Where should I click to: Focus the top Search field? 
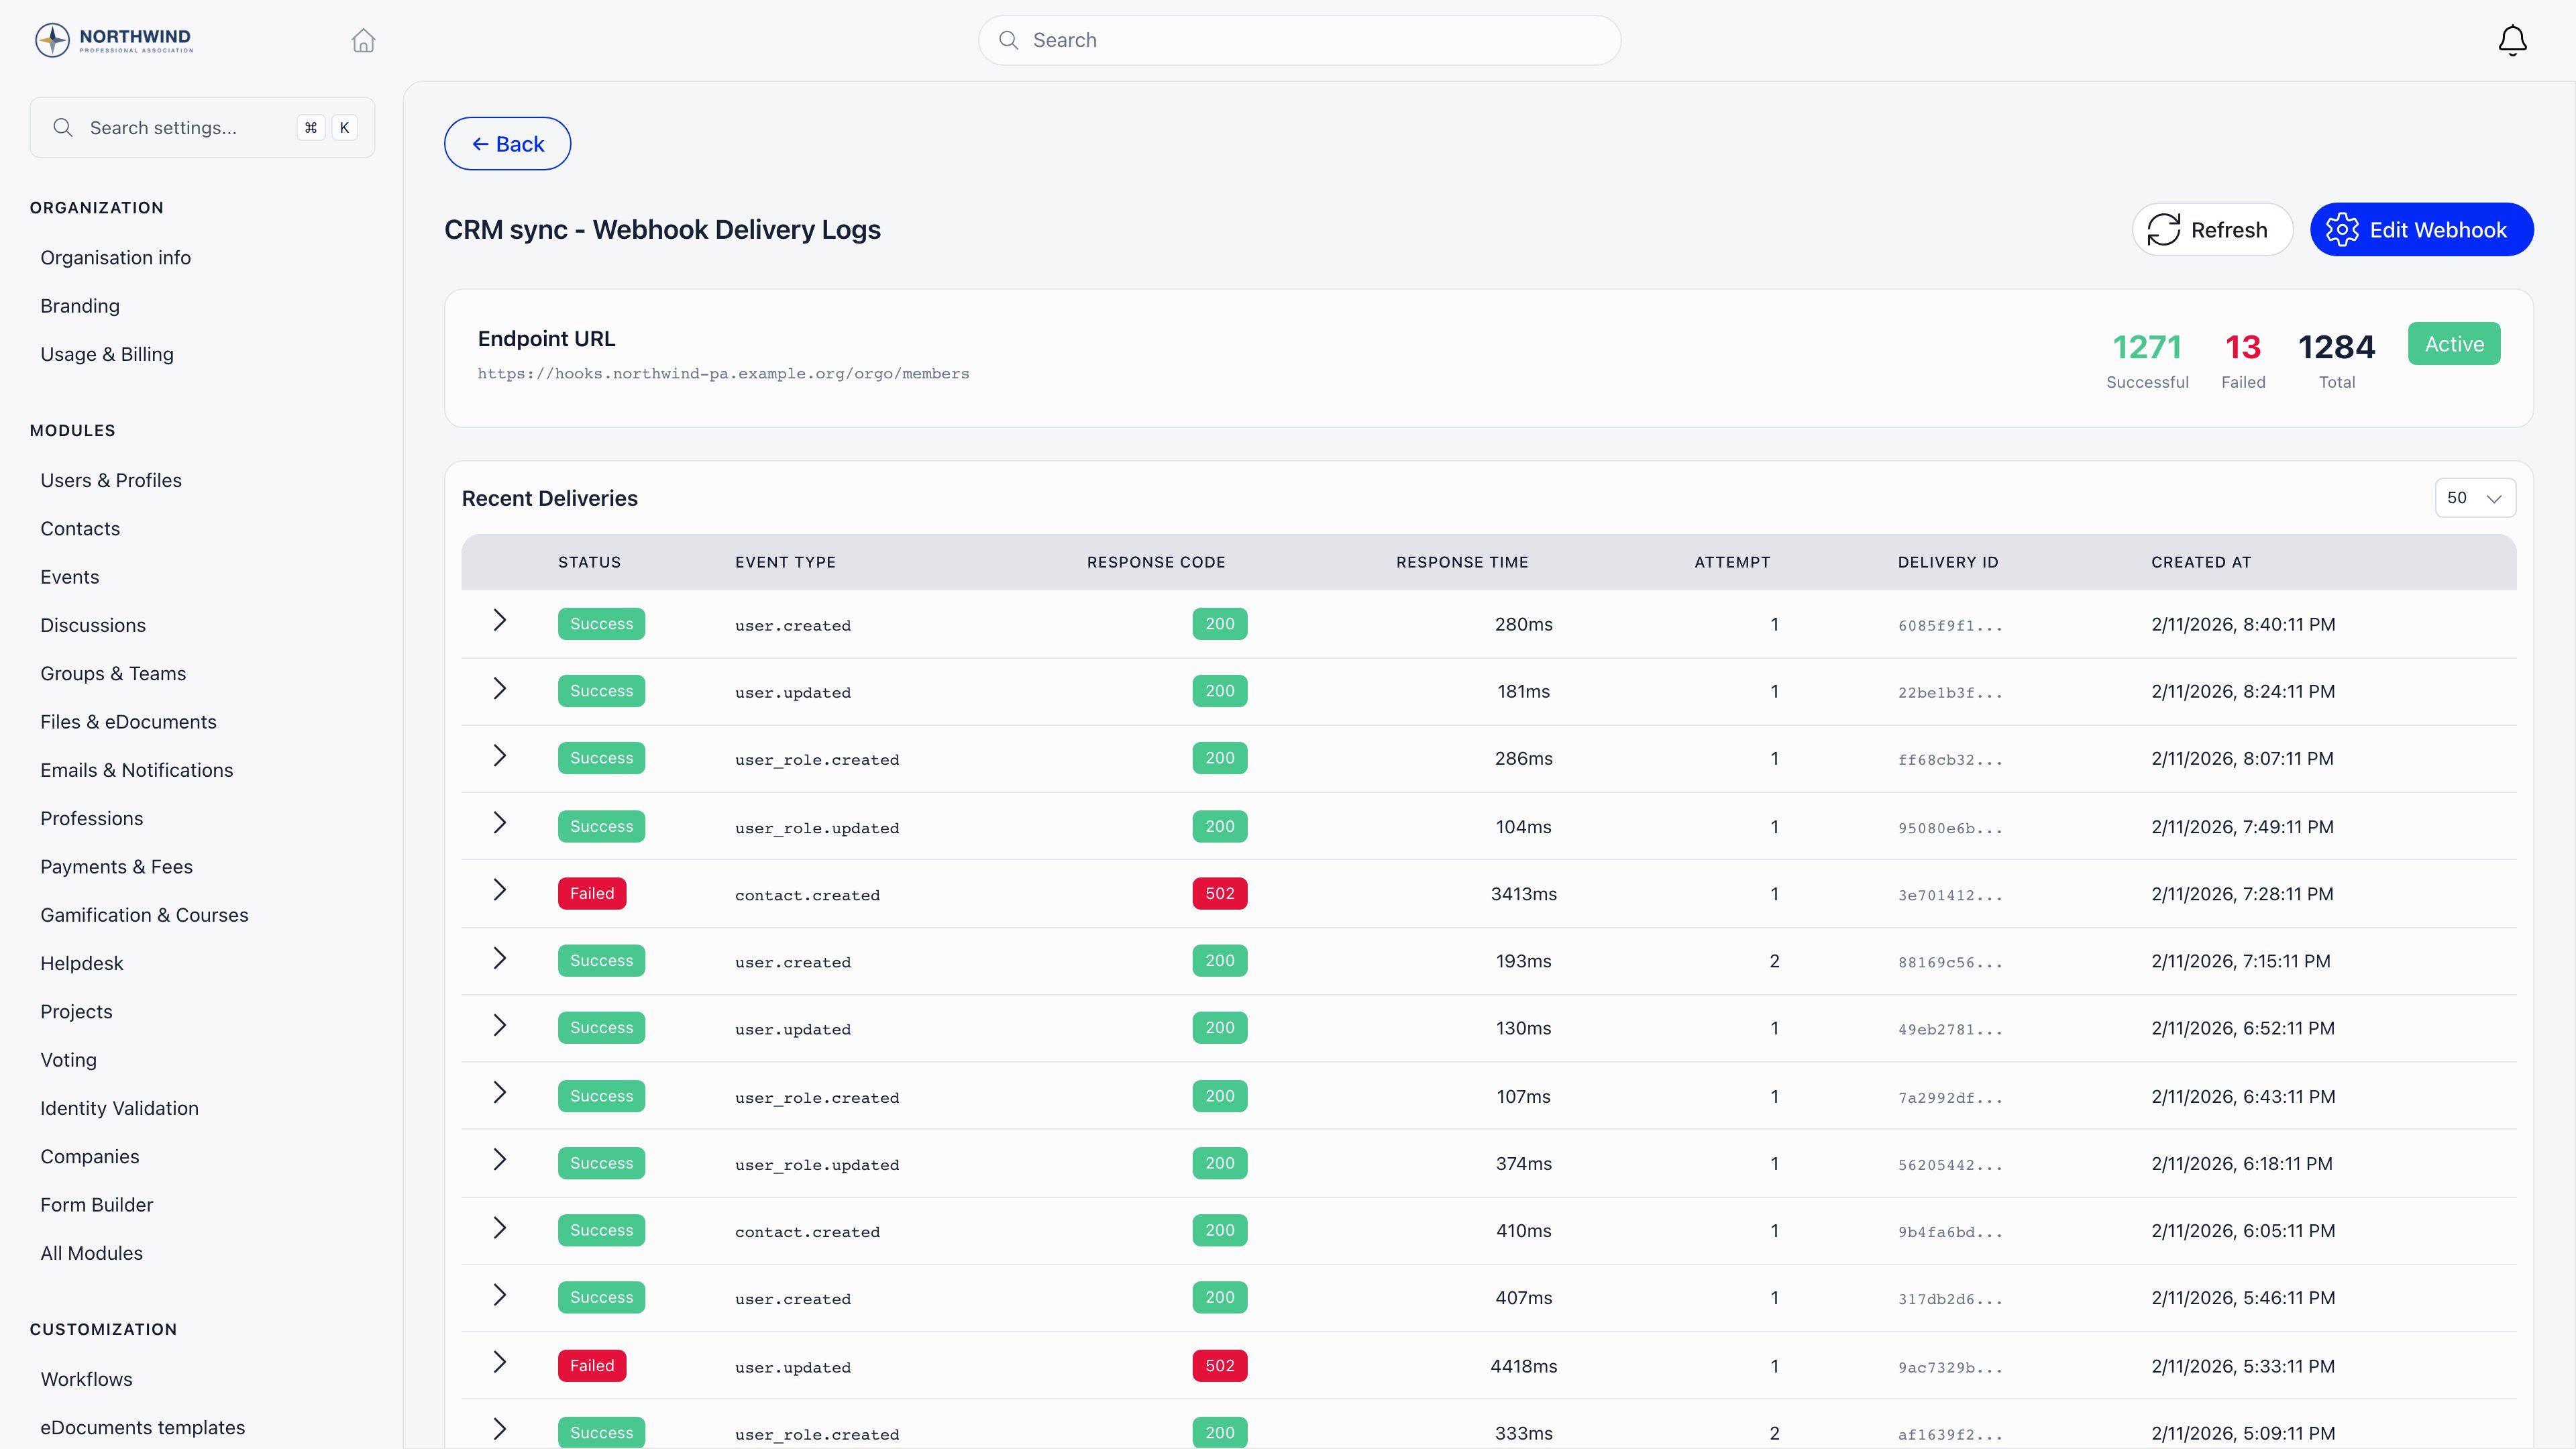tap(1299, 40)
